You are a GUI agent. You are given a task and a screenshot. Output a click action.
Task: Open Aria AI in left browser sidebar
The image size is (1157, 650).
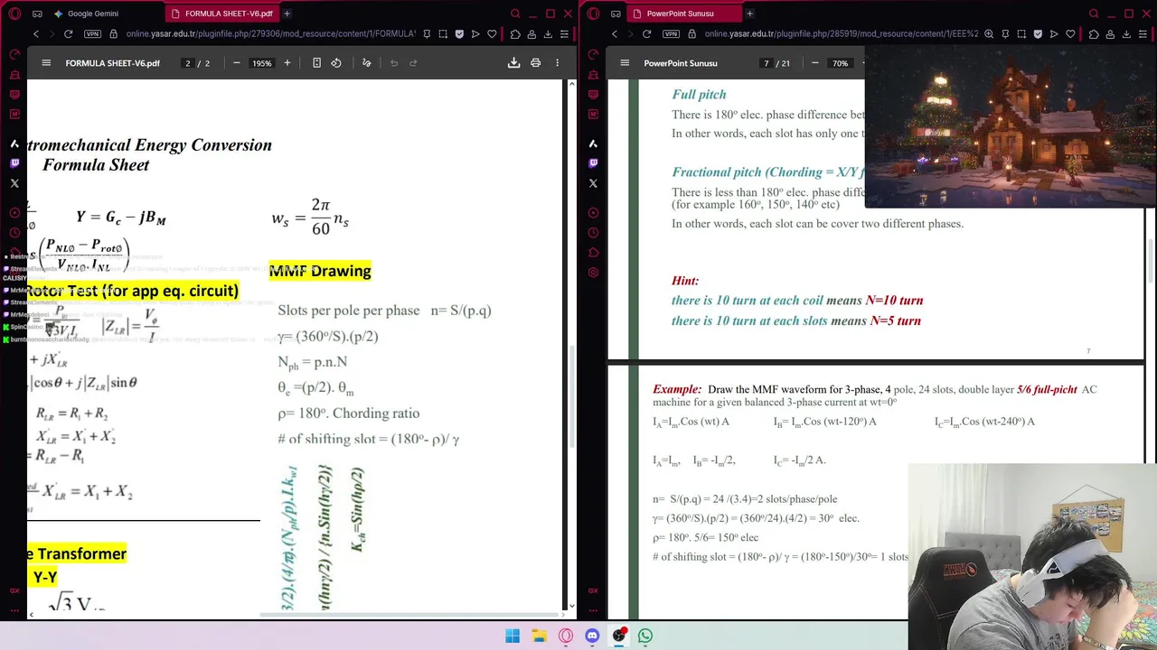pos(14,144)
